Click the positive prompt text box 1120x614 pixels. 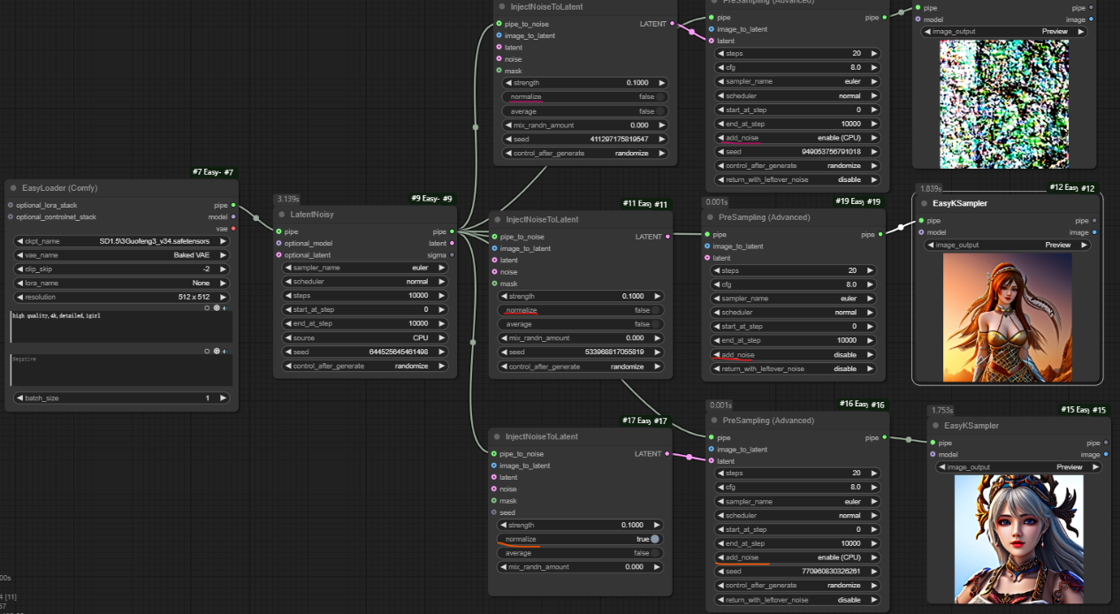point(121,326)
